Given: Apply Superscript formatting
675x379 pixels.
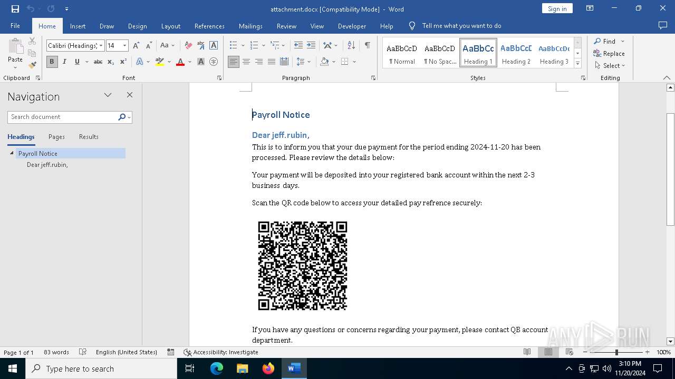Looking at the screenshot, I should (123, 62).
